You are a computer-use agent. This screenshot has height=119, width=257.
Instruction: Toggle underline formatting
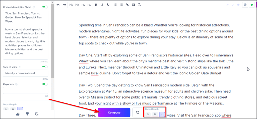(x=108, y=5)
